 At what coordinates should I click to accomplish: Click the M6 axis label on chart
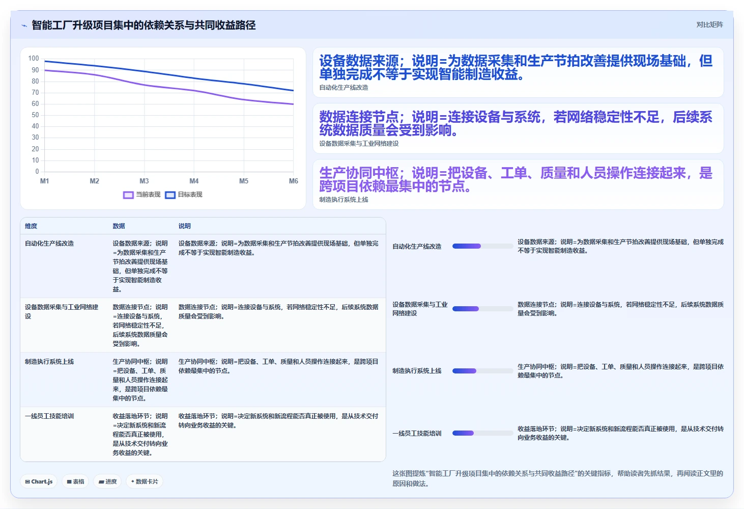(294, 181)
